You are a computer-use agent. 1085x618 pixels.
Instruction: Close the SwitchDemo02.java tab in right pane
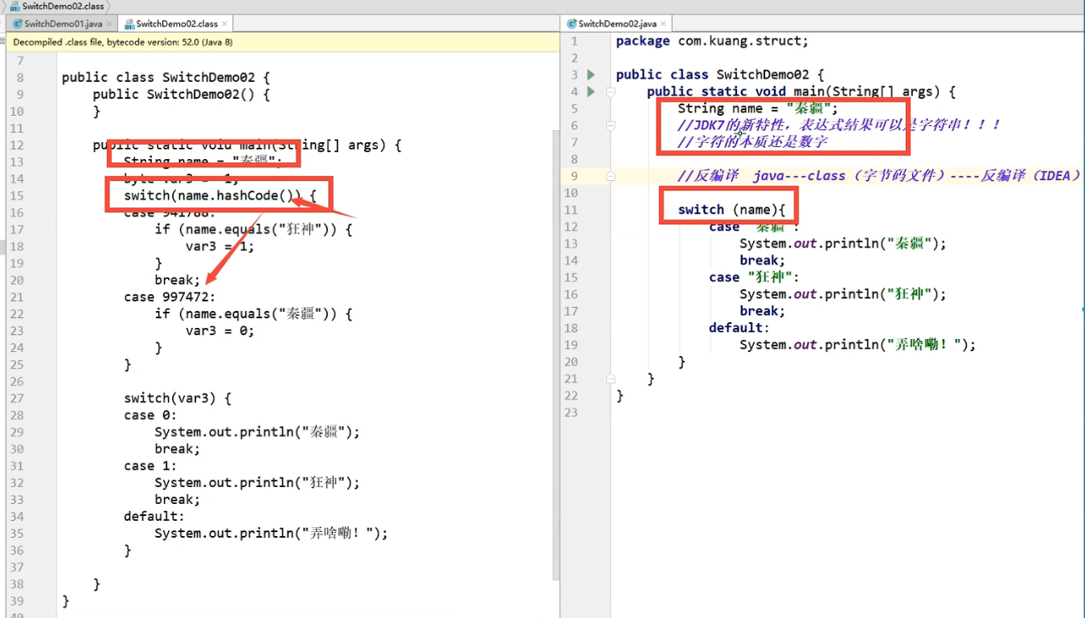664,24
